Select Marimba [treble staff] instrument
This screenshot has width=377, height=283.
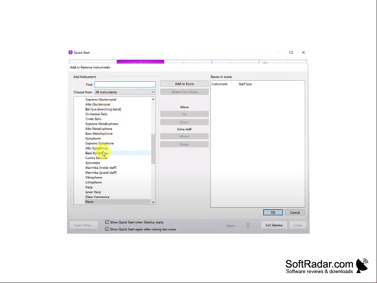click(x=101, y=168)
